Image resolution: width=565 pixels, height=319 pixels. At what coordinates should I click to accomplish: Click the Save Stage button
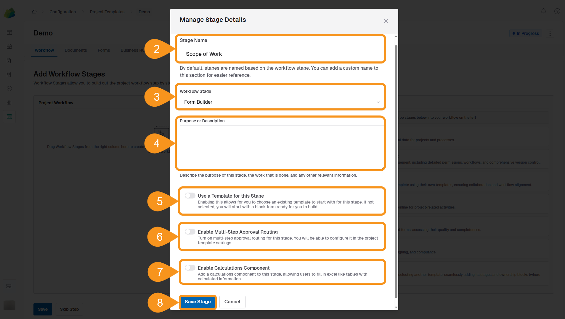198,302
